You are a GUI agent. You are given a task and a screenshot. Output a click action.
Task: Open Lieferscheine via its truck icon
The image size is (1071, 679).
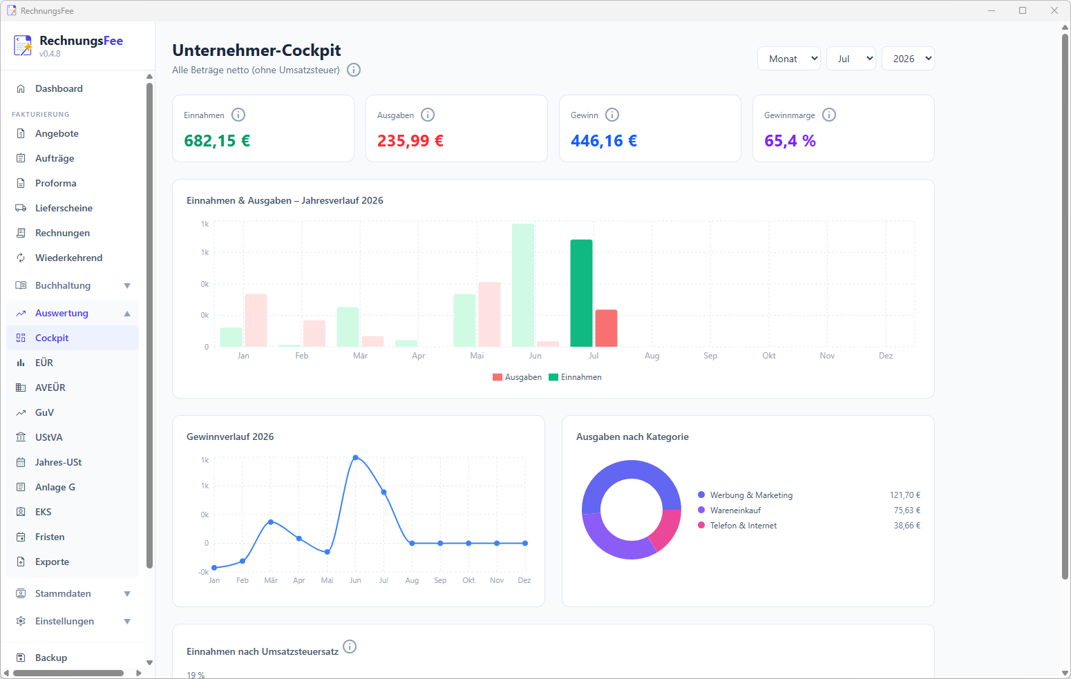[x=21, y=208]
